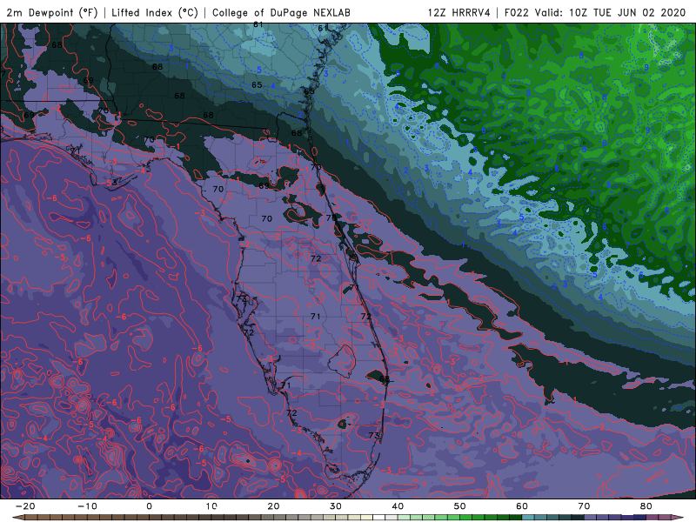Click the right arrow end of the color bar
Image resolution: width=696 pixels, height=522 pixels.
(678, 518)
